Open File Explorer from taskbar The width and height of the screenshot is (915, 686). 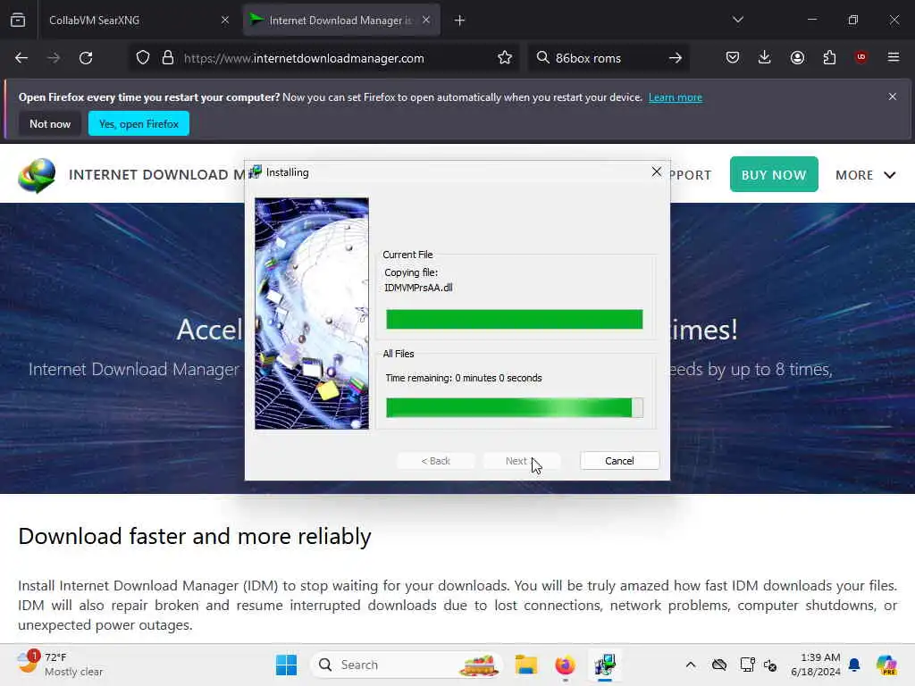525,665
